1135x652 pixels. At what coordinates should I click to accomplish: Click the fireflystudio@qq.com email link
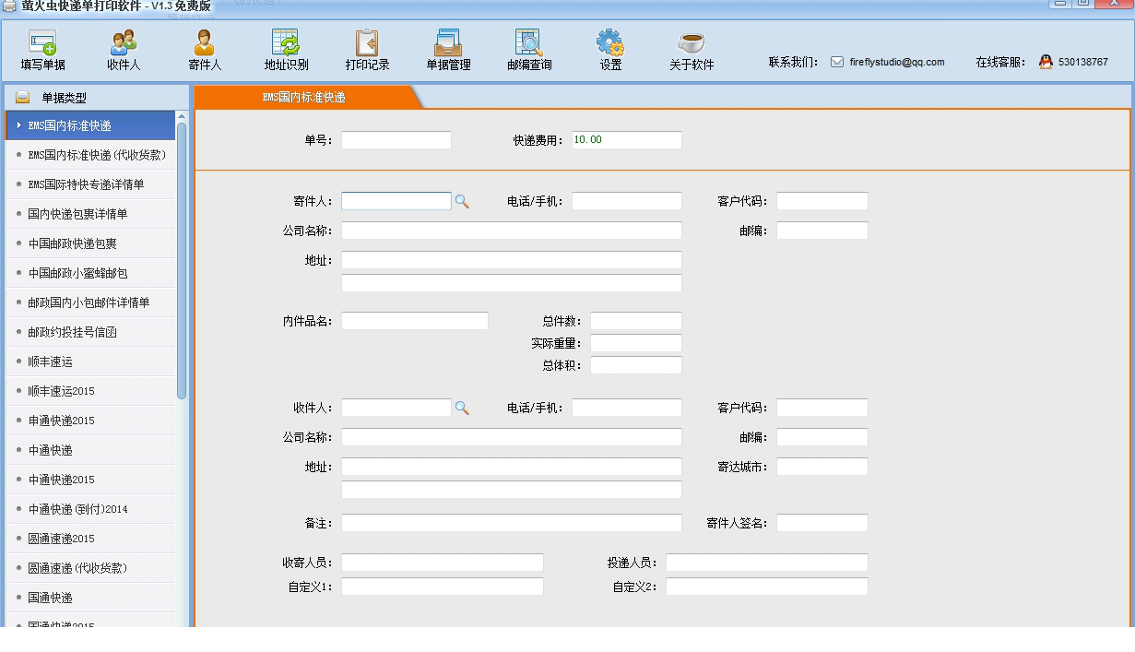(x=897, y=62)
